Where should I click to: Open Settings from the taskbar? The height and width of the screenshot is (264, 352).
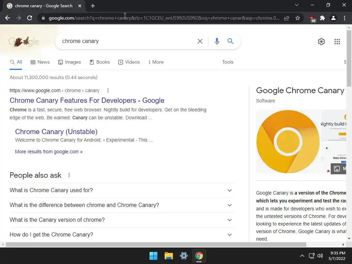184,256
